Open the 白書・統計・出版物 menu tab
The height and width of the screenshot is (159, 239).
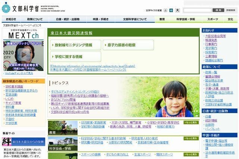68,19
